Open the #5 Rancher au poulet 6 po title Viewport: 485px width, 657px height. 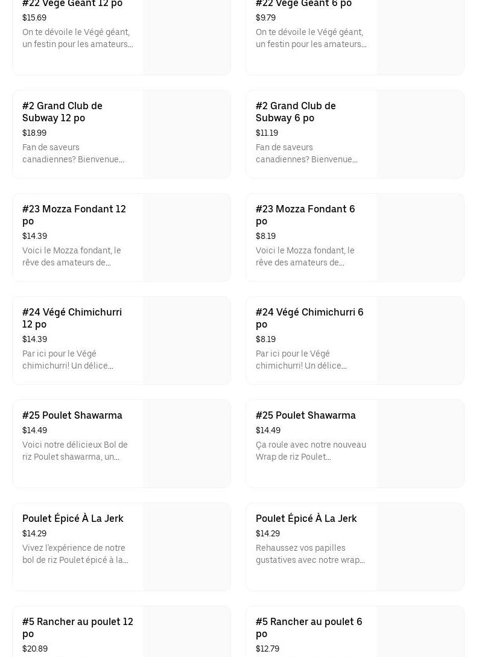point(309,627)
